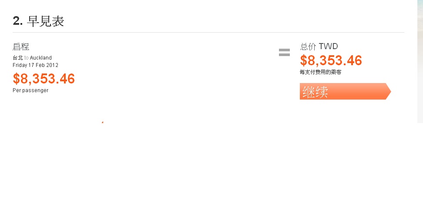Click the departure fare $8,353.46 under 启程

(44, 79)
